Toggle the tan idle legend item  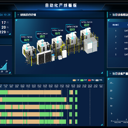pos(76,80)
